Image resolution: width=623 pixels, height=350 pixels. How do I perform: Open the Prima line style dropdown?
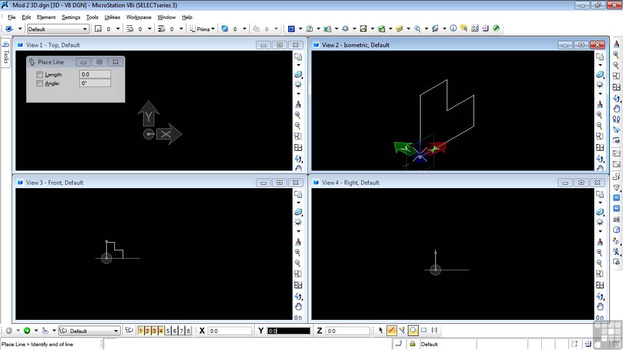click(x=203, y=29)
